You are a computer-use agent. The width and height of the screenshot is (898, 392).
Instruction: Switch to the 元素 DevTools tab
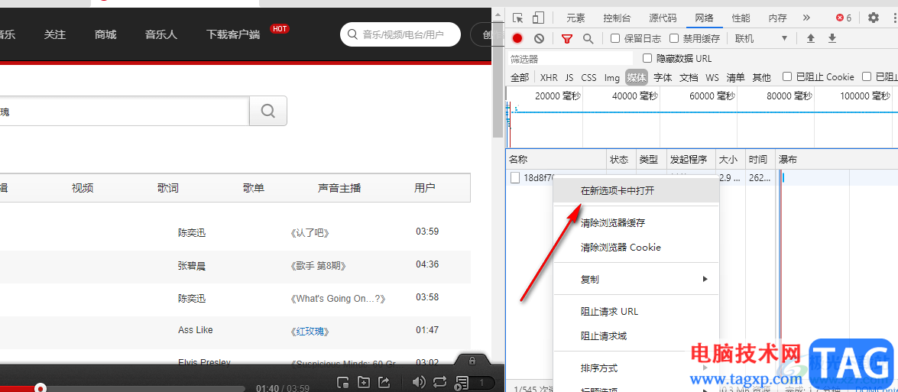[575, 18]
